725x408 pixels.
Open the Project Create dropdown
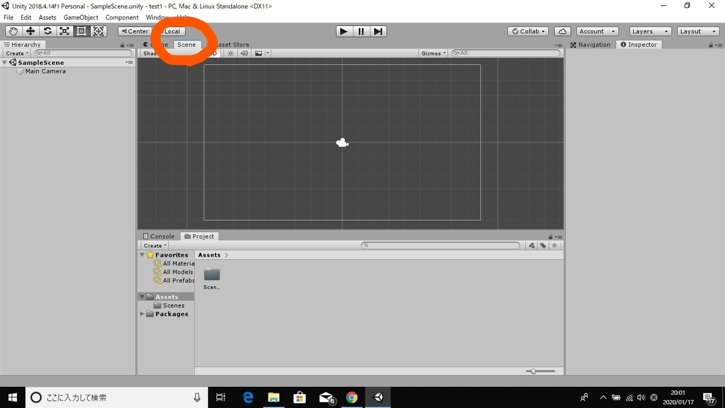click(155, 245)
